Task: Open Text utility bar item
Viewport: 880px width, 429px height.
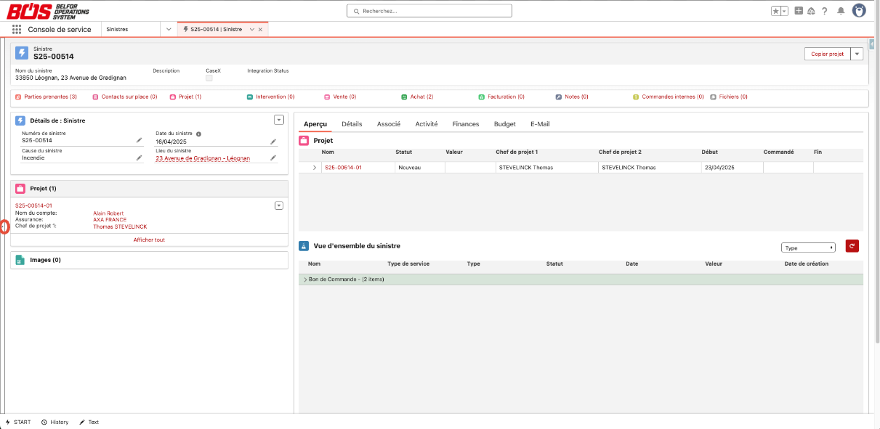Action: coord(89,422)
